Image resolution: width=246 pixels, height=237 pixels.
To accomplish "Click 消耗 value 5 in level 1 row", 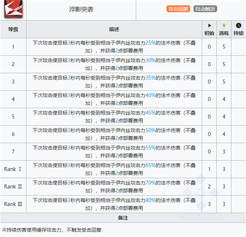I will [224, 47].
